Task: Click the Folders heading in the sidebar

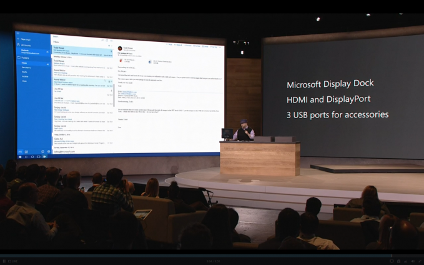Action: pyautogui.click(x=25, y=57)
